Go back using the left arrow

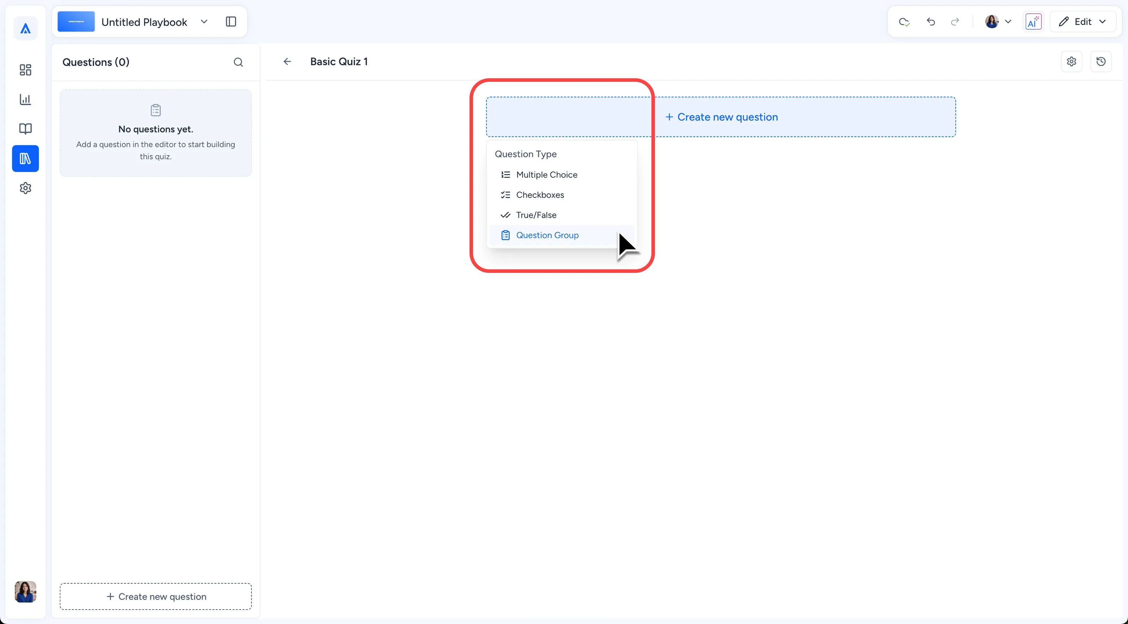pyautogui.click(x=287, y=62)
